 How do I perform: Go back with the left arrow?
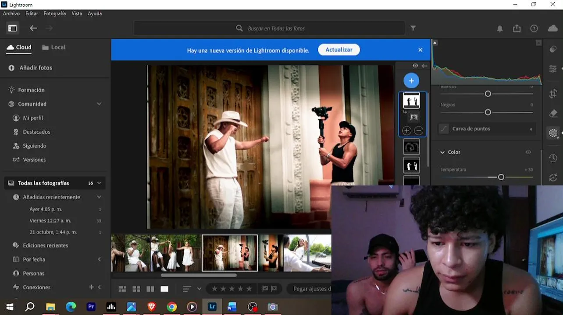pos(33,28)
